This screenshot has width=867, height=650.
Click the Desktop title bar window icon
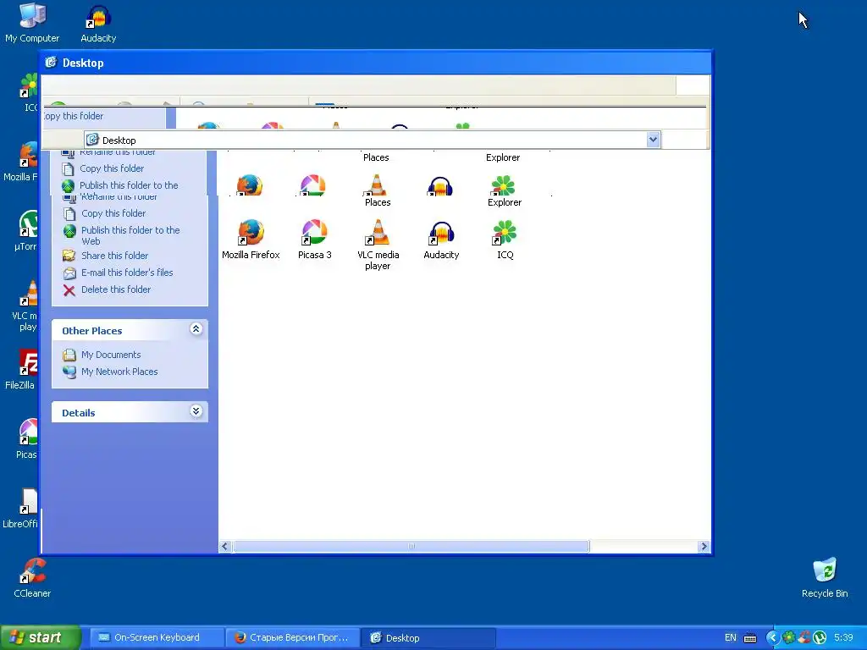coord(51,63)
